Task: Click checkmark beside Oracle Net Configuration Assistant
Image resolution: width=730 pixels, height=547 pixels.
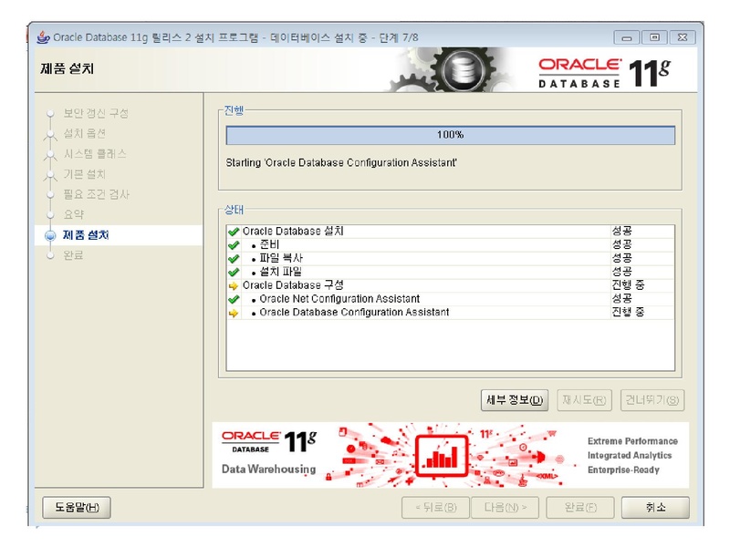Action: click(234, 299)
